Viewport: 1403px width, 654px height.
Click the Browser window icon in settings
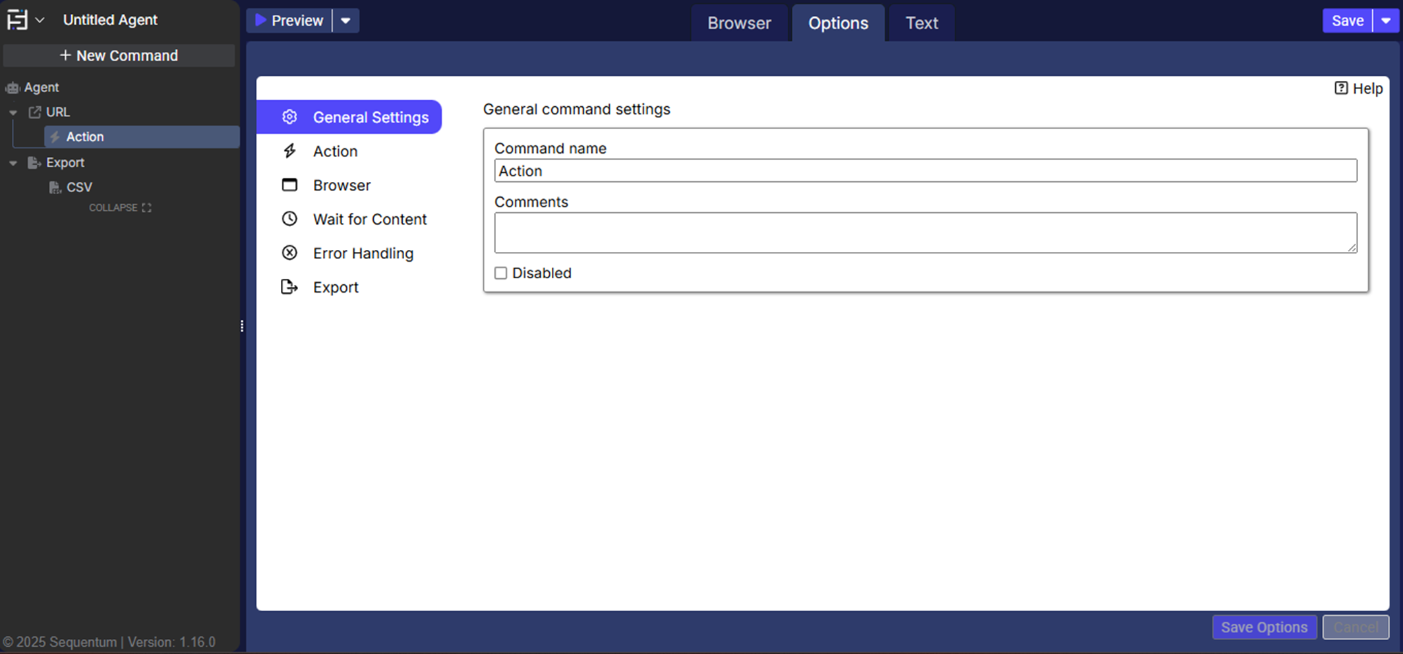289,185
